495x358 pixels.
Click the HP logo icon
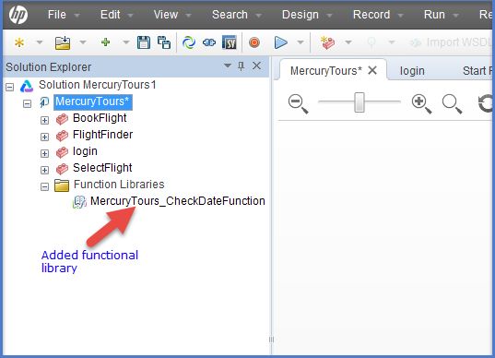point(18,15)
